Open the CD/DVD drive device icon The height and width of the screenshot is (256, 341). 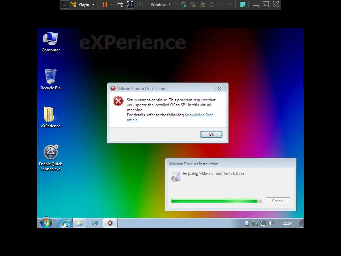(193, 5)
